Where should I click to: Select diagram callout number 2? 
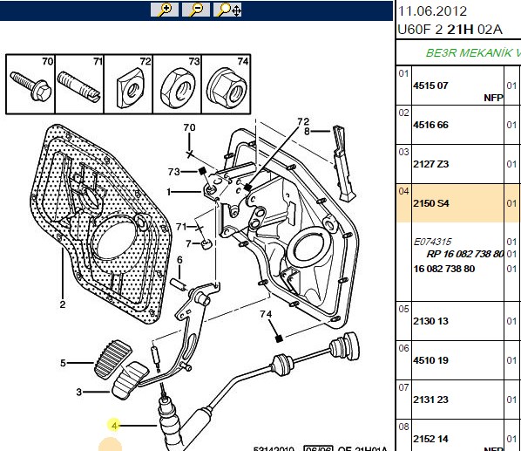pyautogui.click(x=63, y=304)
